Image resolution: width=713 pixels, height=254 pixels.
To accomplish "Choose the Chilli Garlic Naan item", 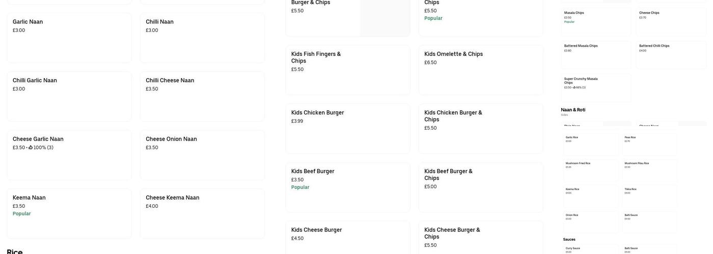I will (x=69, y=97).
